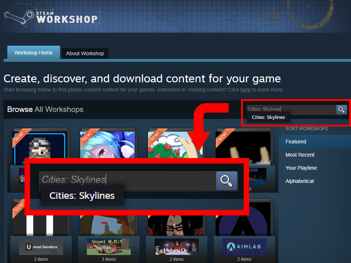This screenshot has height=263, width=351.
Task: Open the blue-haired anime girl thumbnail
Action: click(x=107, y=145)
